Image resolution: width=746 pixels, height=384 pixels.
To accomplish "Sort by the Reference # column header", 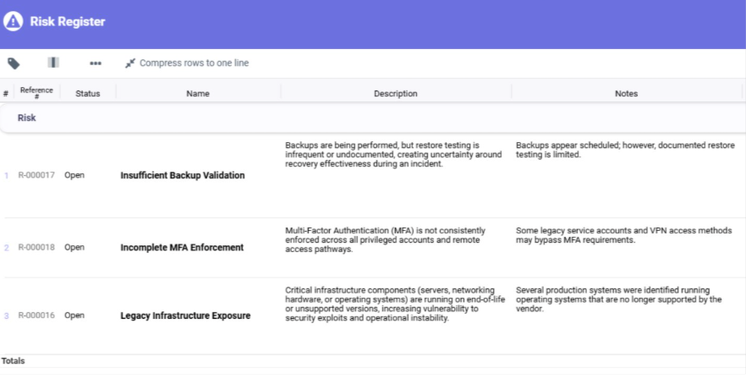I will point(36,93).
